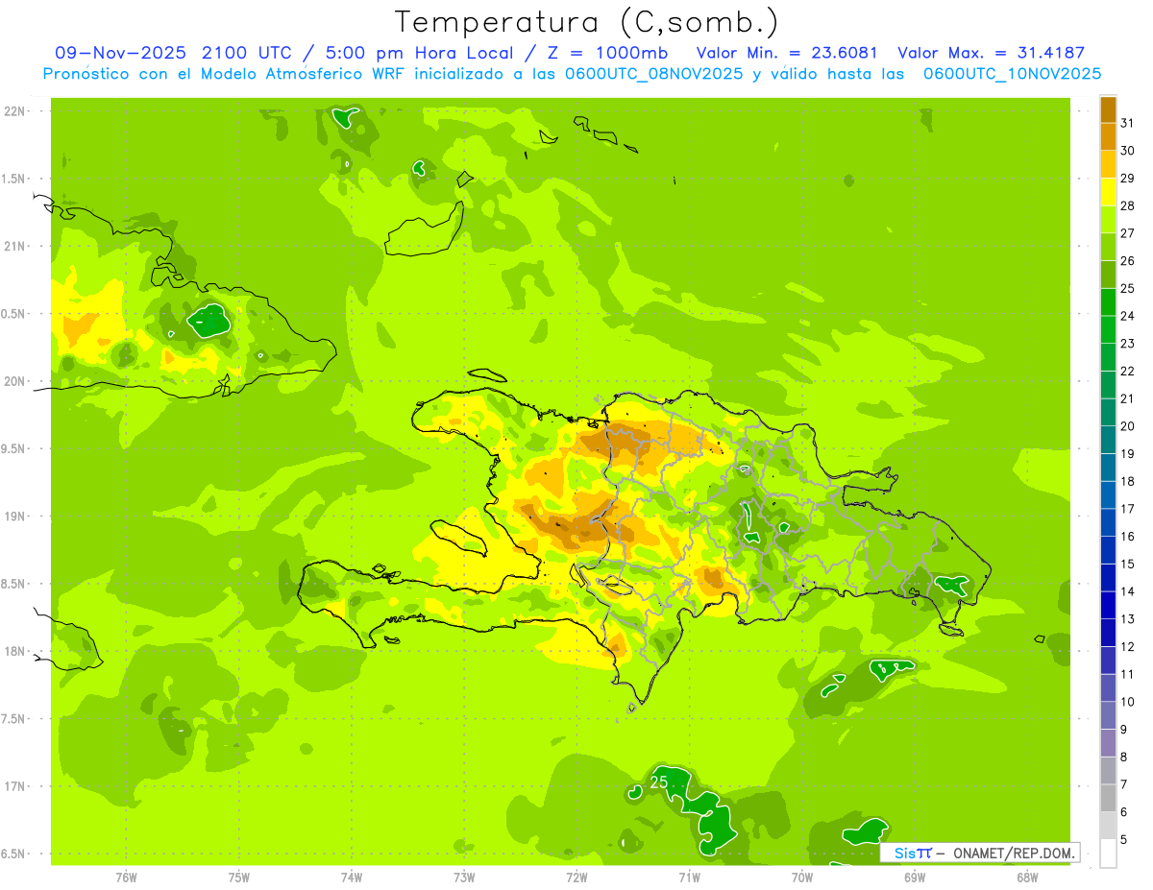Click the "0600UTC_10NOV2025" valid-until time
Image resolution: width=1153 pixels, height=890 pixels.
click(1013, 74)
